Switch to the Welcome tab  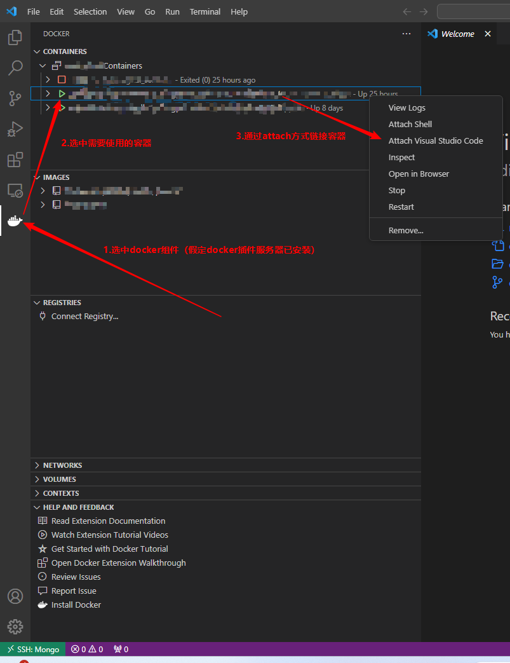(458, 34)
